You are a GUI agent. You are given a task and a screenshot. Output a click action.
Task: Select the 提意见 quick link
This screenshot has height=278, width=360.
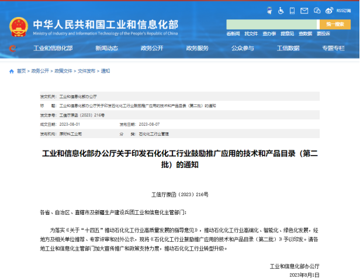coord(287,34)
